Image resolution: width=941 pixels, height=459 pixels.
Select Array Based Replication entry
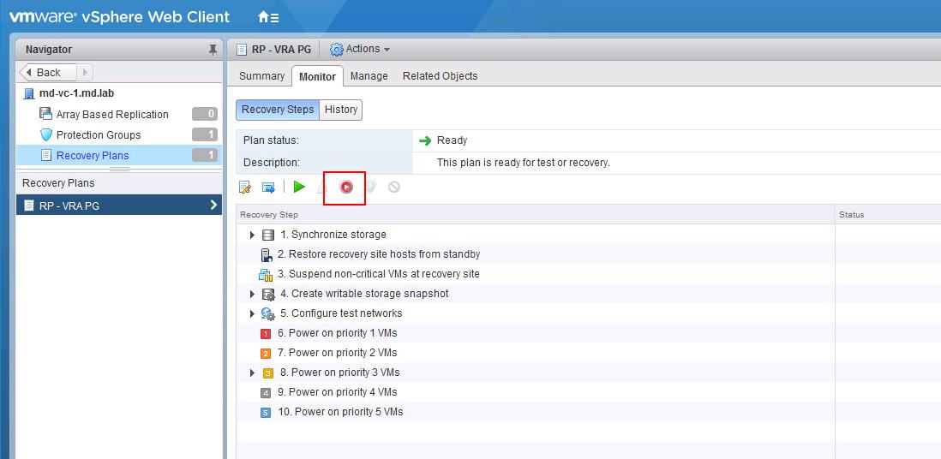tap(112, 115)
